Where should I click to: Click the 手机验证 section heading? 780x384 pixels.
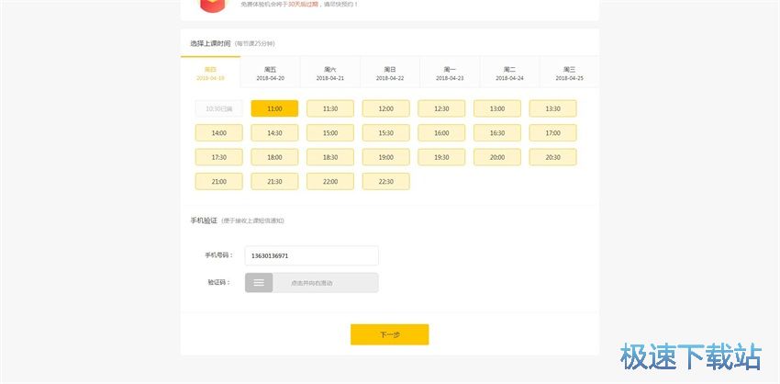click(x=204, y=220)
